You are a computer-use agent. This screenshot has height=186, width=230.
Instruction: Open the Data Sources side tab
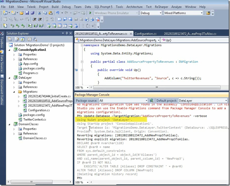(x=2, y=62)
